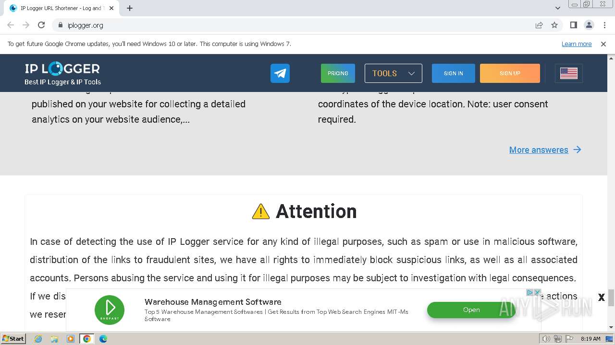The width and height of the screenshot is (615, 345).
Task: Go back with browser back arrow
Action: tap(11, 25)
